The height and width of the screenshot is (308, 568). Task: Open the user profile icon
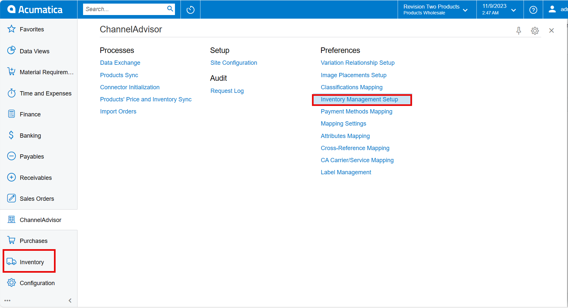[552, 9]
